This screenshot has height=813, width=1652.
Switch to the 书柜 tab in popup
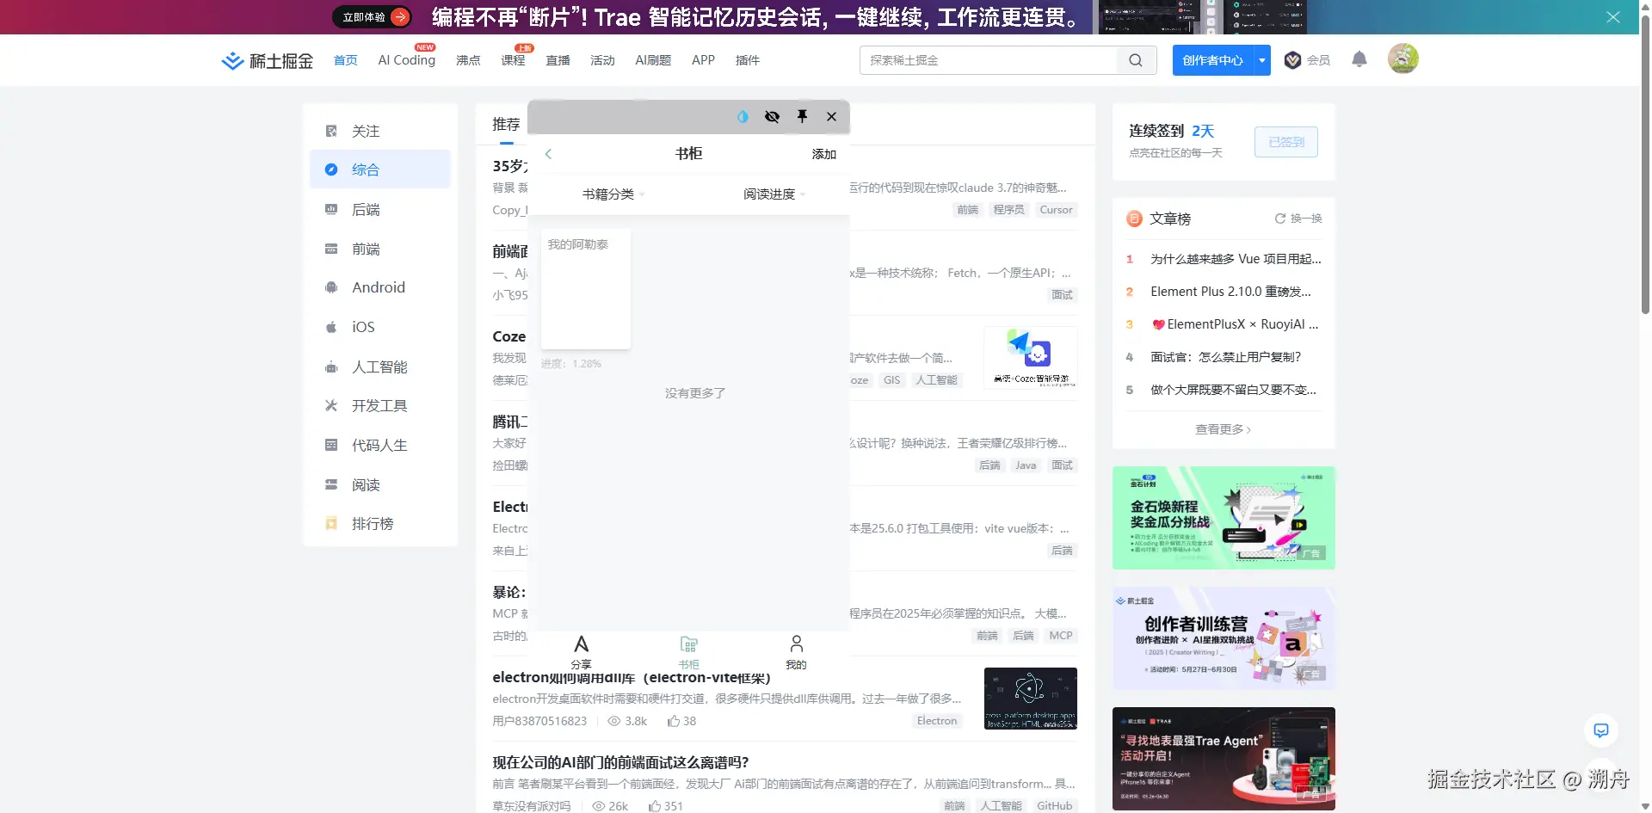(688, 652)
